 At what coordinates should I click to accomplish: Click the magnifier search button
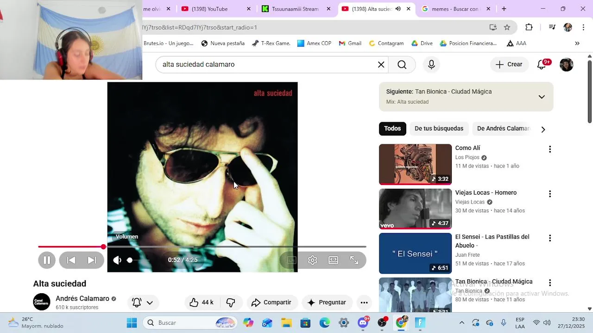402,65
